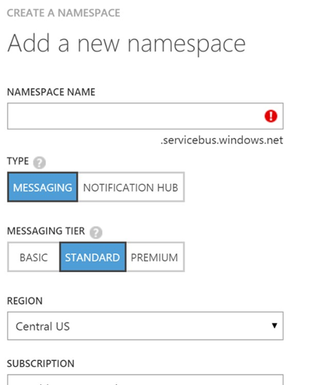Click the REGION field label
Image resolution: width=310 pixels, height=385 pixels.
click(x=25, y=301)
